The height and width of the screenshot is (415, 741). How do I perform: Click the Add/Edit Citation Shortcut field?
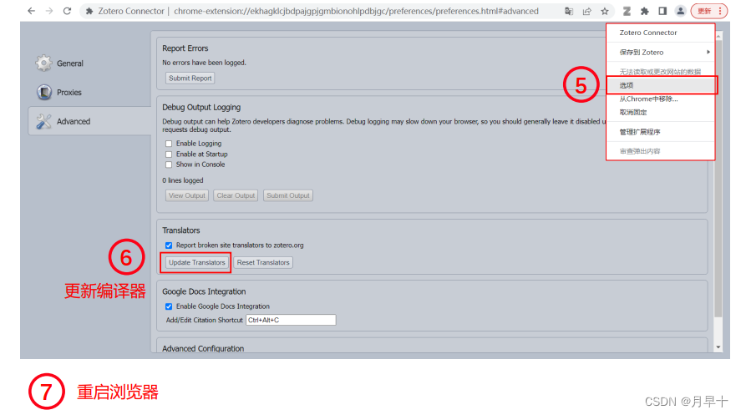[x=291, y=320]
